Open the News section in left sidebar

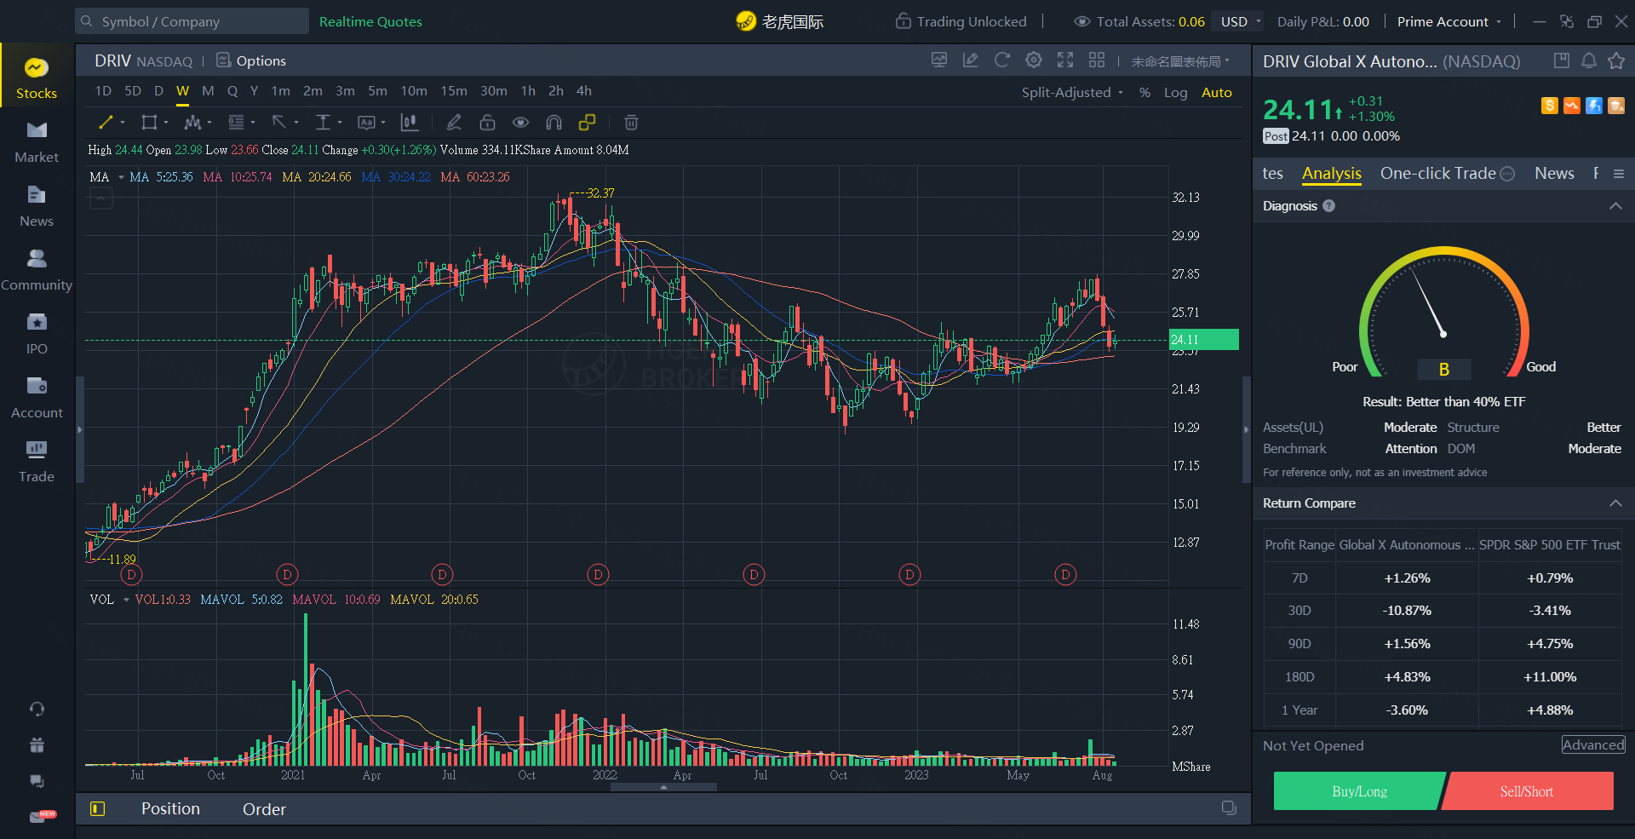[37, 206]
